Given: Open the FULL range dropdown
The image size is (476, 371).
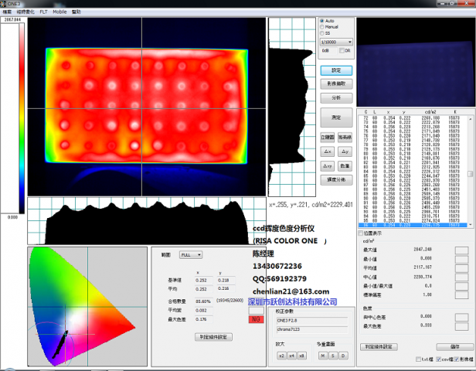Looking at the screenshot, I should pos(190,254).
